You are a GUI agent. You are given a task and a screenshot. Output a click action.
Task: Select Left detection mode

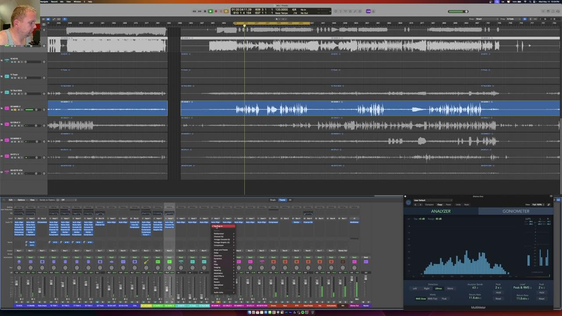tap(415, 288)
